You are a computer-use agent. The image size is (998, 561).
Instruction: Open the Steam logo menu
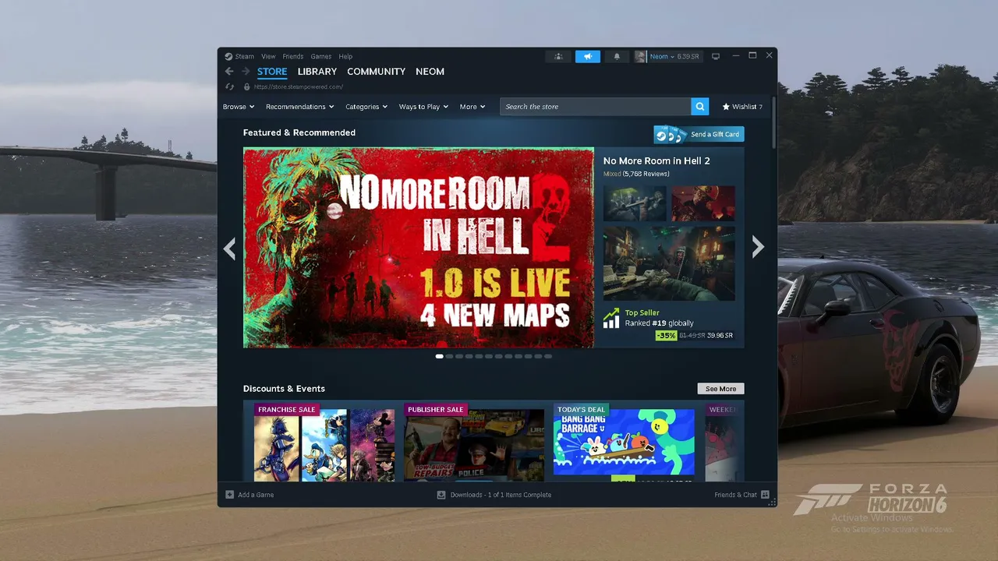239,56
